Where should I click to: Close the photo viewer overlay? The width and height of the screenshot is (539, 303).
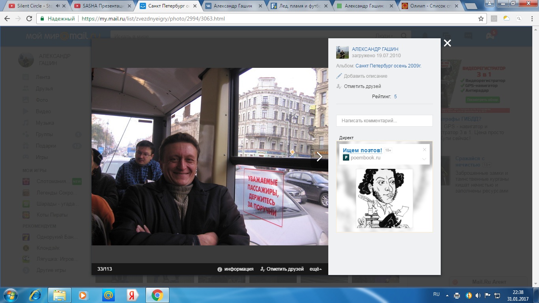tap(447, 43)
